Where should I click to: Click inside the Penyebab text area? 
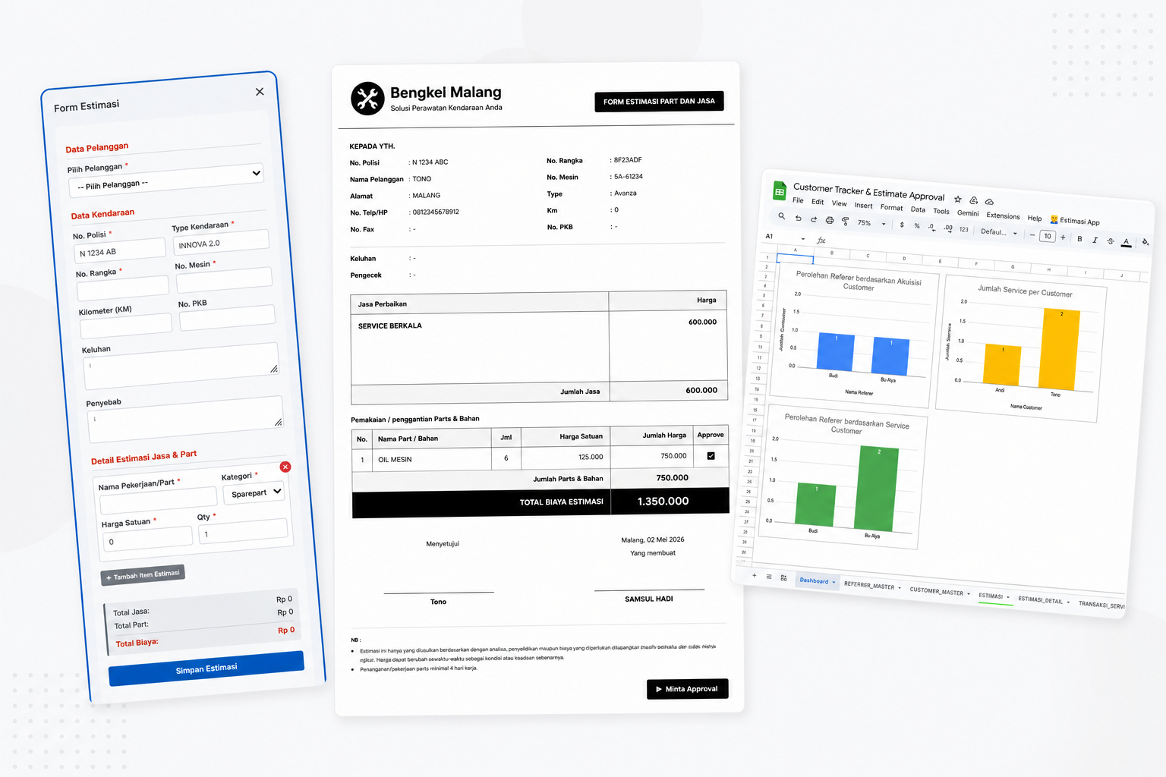(x=185, y=419)
